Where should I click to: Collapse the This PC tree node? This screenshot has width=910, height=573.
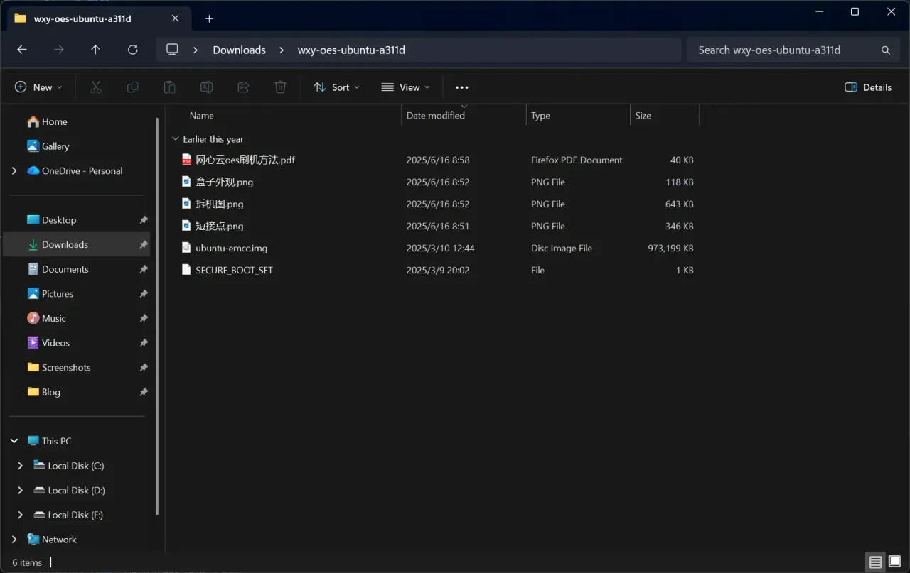[x=14, y=441]
